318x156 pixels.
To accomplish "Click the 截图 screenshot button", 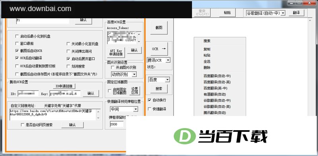I will click(x=159, y=28).
